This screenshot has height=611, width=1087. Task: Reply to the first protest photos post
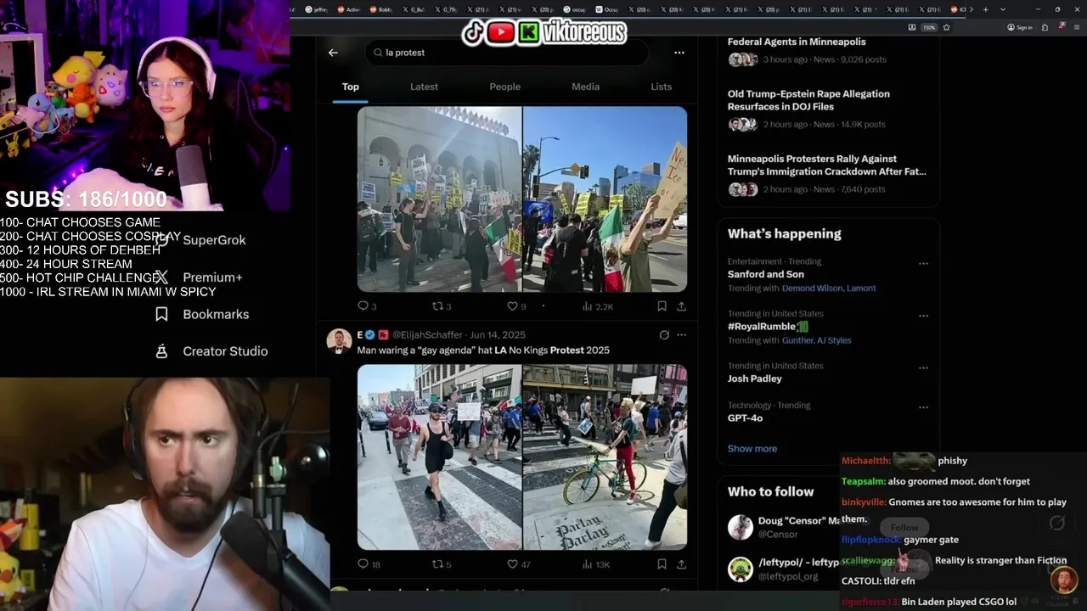tap(367, 306)
